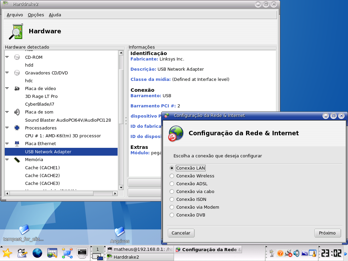Image resolution: width=348 pixels, height=261 pixels.
Task: Open the tempest_for_eliz... desktop folder
Action: (x=23, y=233)
